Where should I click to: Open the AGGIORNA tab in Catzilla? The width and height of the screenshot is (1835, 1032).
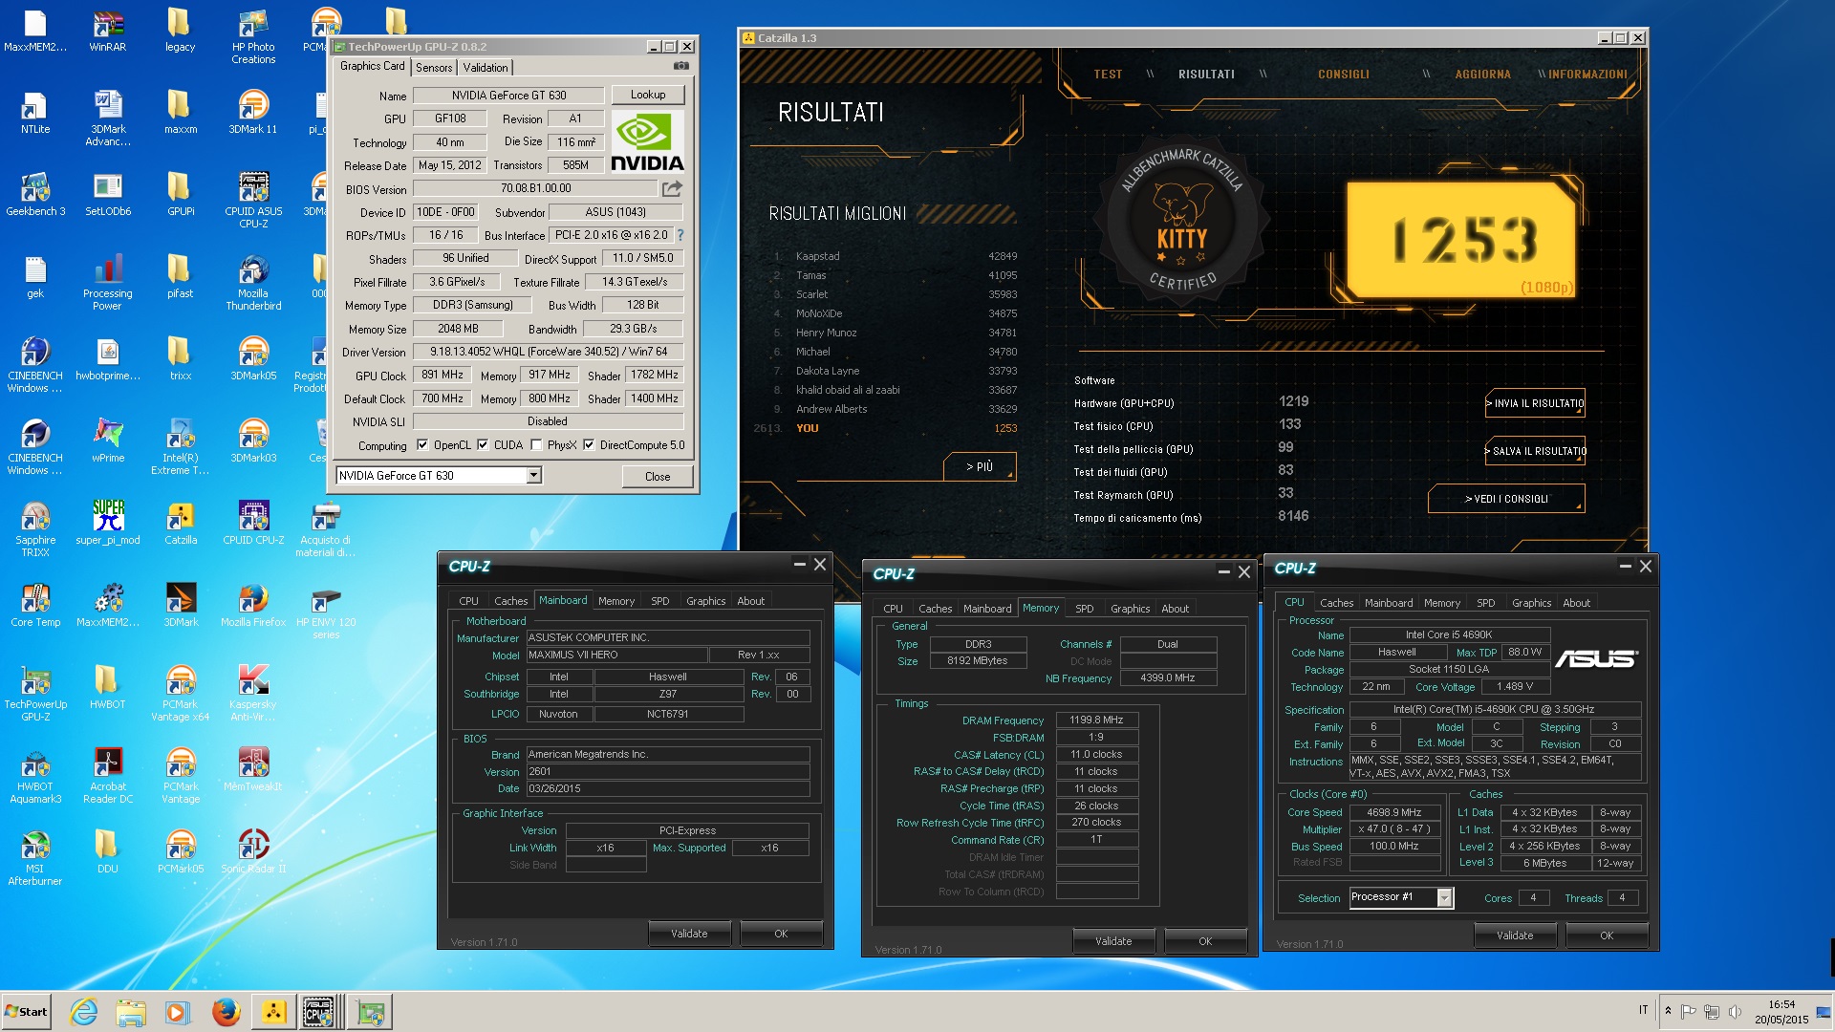[1482, 75]
